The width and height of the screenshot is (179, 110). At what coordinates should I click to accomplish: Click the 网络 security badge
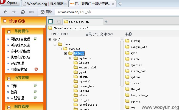coord(46,12)
